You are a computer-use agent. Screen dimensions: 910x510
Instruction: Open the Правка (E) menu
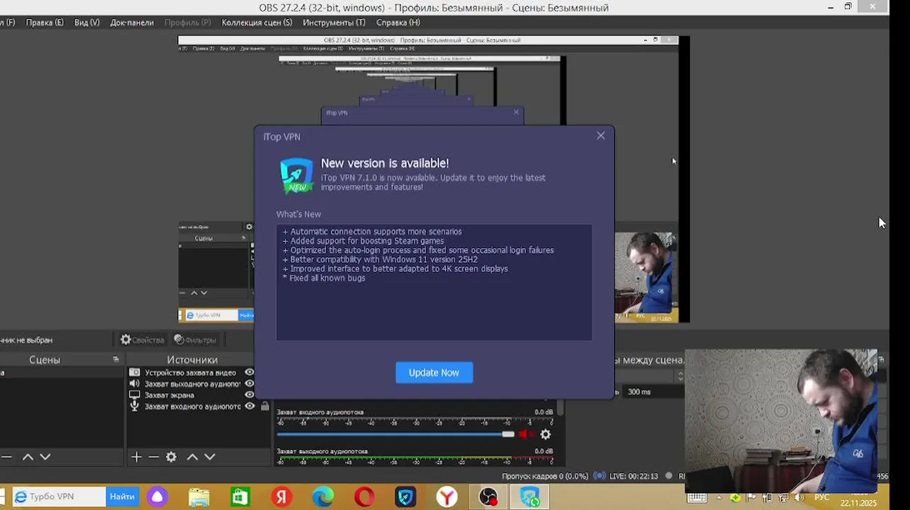click(x=45, y=23)
